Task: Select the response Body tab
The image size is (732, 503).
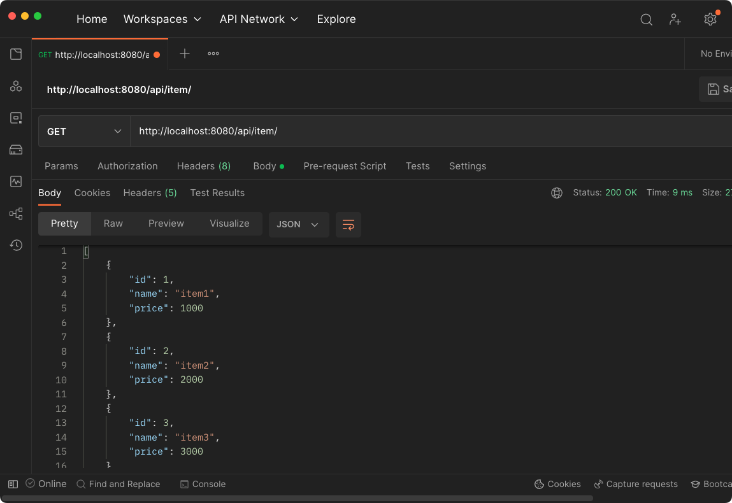Action: tap(50, 193)
